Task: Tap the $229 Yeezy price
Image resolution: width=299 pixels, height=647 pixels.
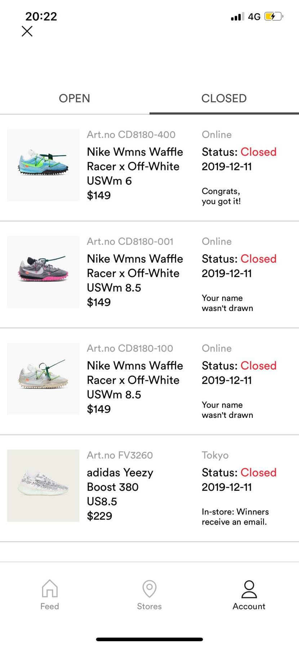Action: [x=99, y=516]
